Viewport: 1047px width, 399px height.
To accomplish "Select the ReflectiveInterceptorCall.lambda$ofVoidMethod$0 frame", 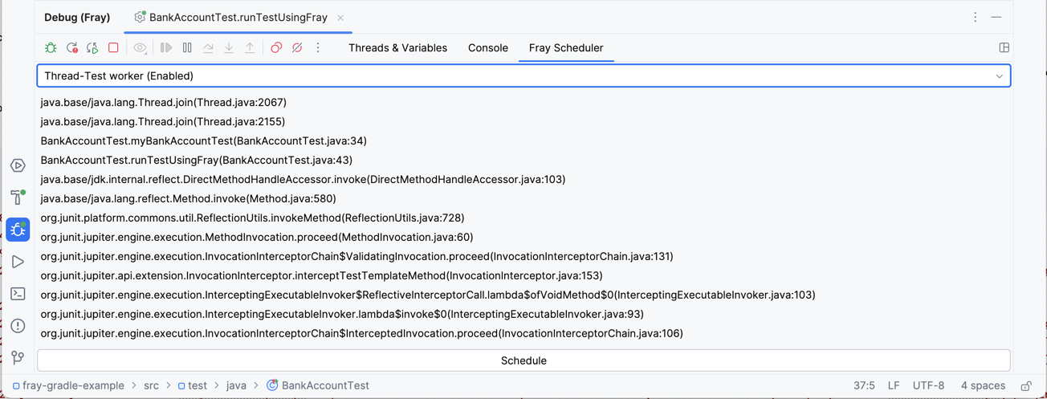I will click(x=428, y=295).
